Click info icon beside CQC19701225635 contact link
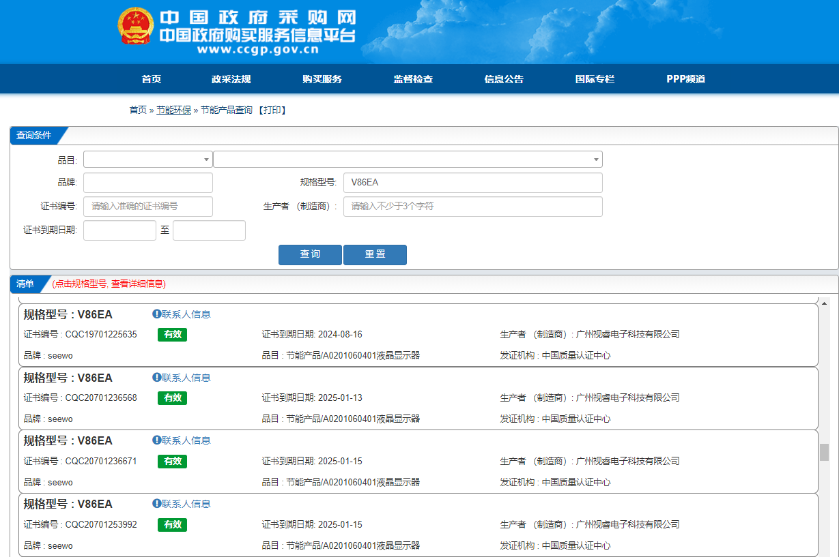The height and width of the screenshot is (557, 839). click(156, 314)
